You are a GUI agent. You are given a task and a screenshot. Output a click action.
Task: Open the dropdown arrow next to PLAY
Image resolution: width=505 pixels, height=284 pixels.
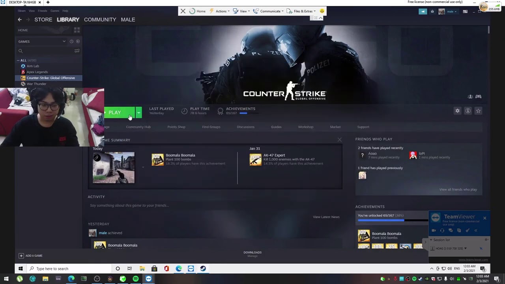click(x=138, y=113)
